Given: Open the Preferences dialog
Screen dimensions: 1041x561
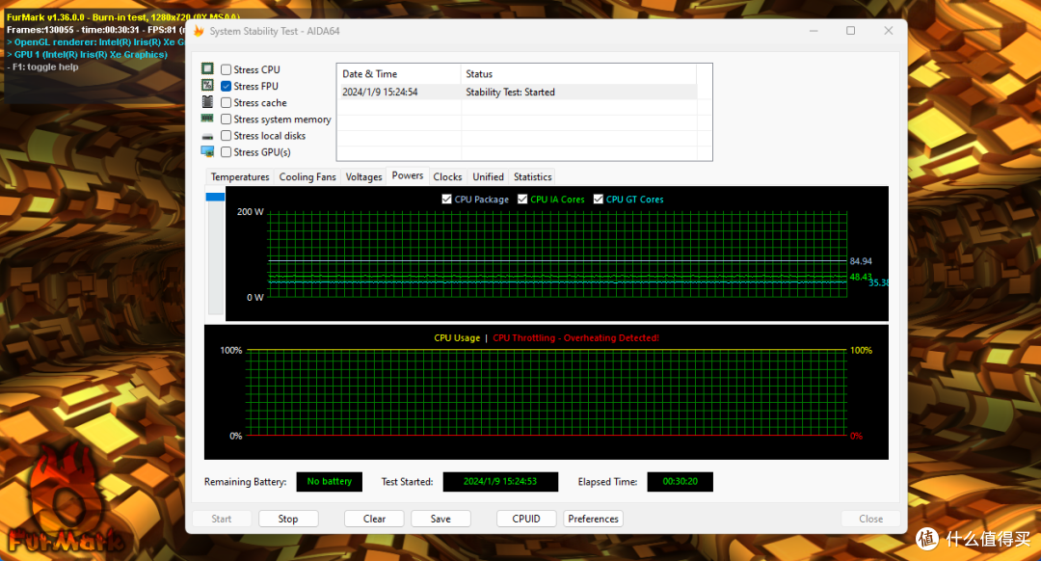Looking at the screenshot, I should coord(594,519).
